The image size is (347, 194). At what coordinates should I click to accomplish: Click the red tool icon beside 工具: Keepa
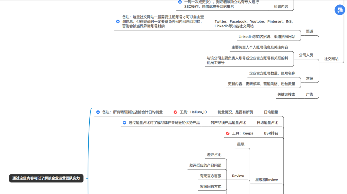click(228, 133)
